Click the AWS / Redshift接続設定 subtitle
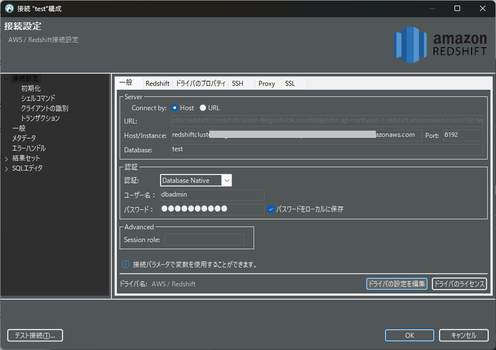 (x=43, y=40)
